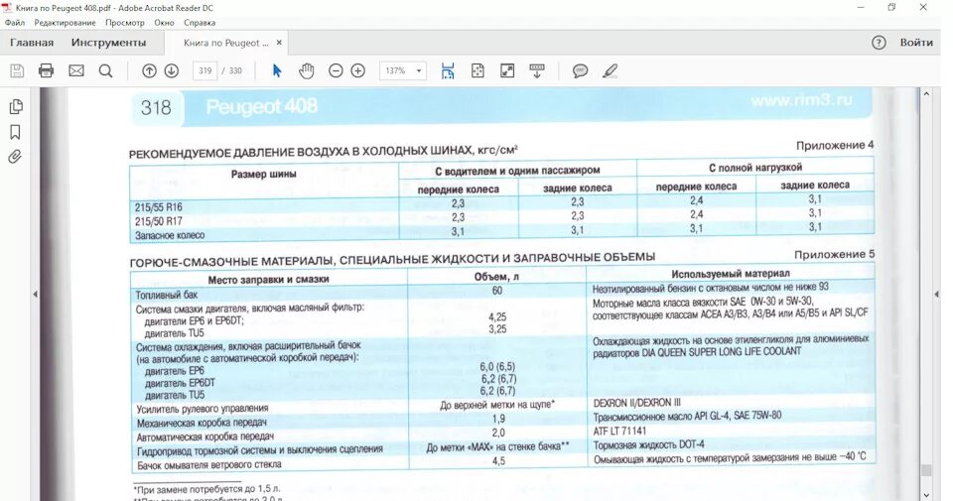The width and height of the screenshot is (953, 501).
Task: Click the fuel tank volume '60'
Action: (x=497, y=291)
